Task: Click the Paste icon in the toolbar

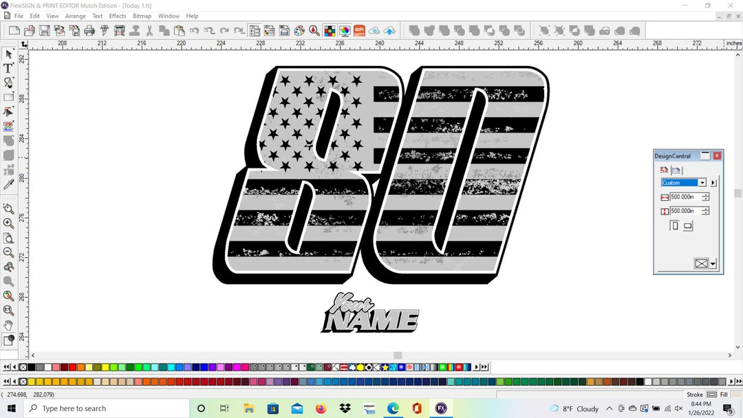Action: coord(177,30)
